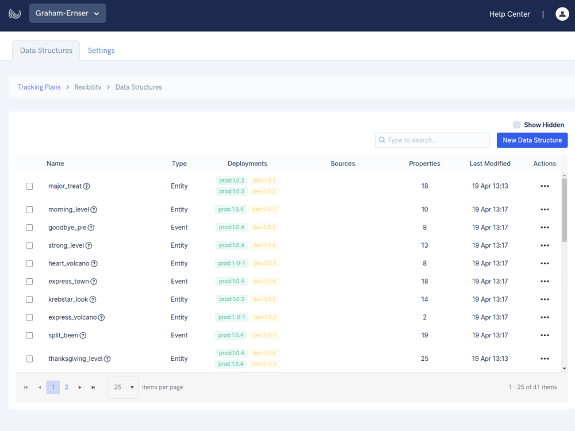This screenshot has height=431, width=575.
Task: Check the morning_level row checkbox
Action: [29, 210]
